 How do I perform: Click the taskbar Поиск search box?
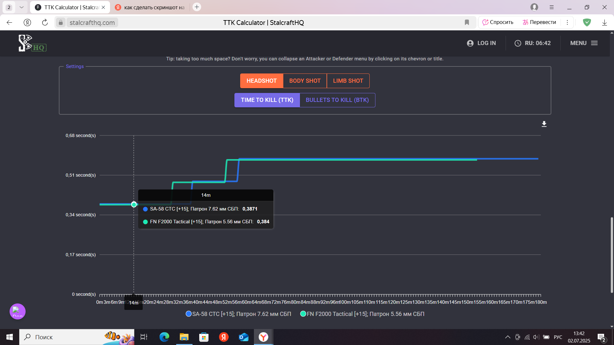coord(77,337)
